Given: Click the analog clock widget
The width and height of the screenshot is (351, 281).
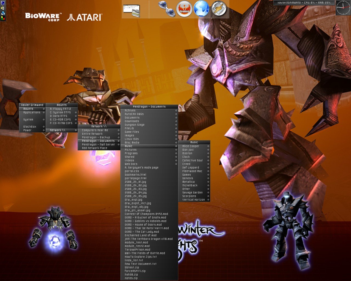Looking at the screenshot, I should tap(343, 8).
